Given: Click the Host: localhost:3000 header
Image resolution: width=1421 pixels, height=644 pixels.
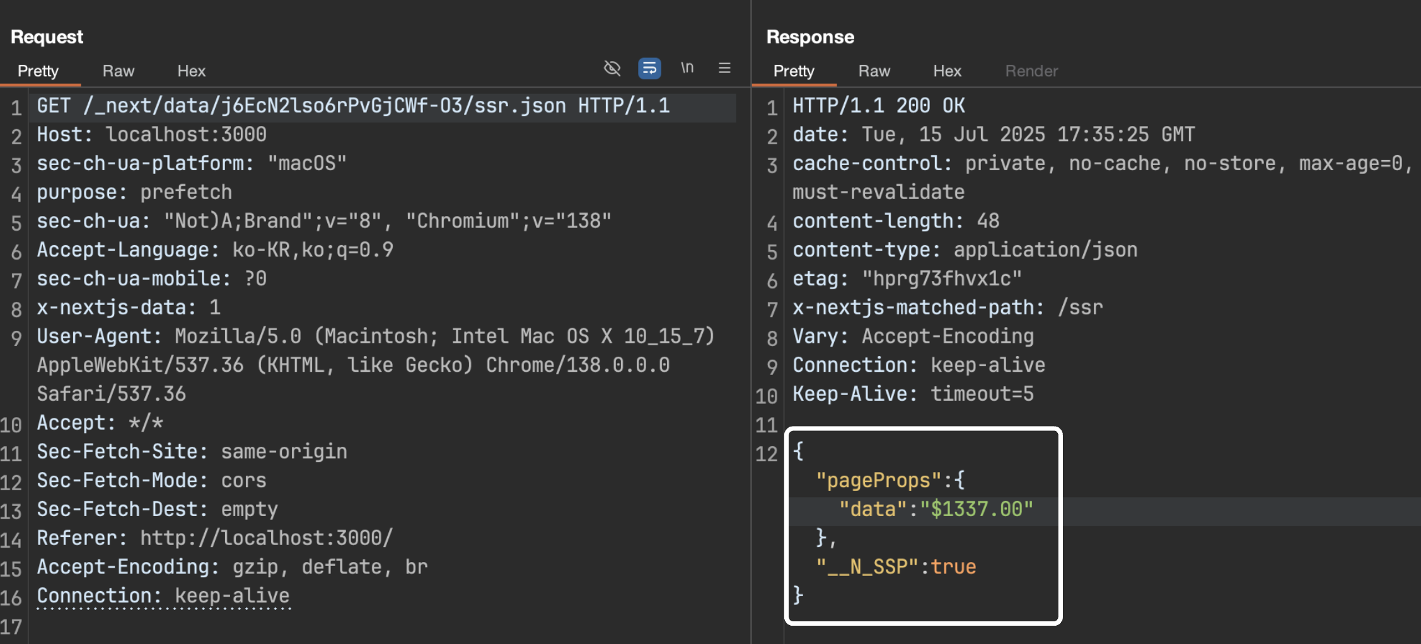Looking at the screenshot, I should [151, 135].
